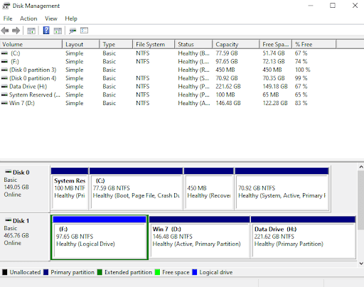Click the Disk 1 label panel

point(25,237)
